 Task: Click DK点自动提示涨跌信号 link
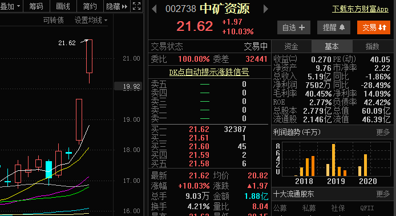[x=209, y=72]
